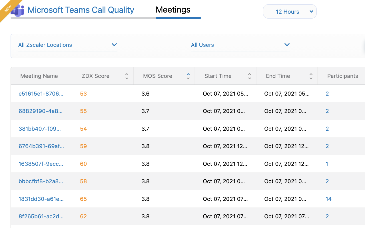365x228 pixels.
Task: Open meeting 1638507f-9ecc link
Action: tap(41, 164)
